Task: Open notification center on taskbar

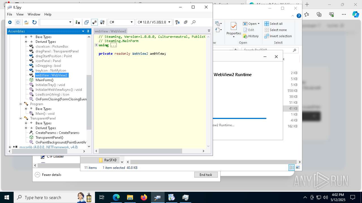Action: [353, 197]
